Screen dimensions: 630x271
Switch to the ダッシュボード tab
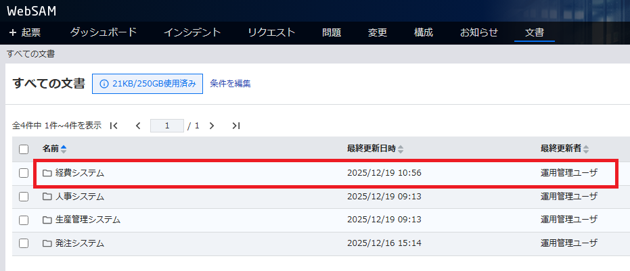coord(104,32)
